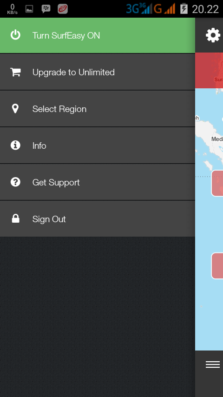Image resolution: width=223 pixels, height=397 pixels.
Task: Toggle Turn SurfEasy ON
Action: tap(98, 35)
